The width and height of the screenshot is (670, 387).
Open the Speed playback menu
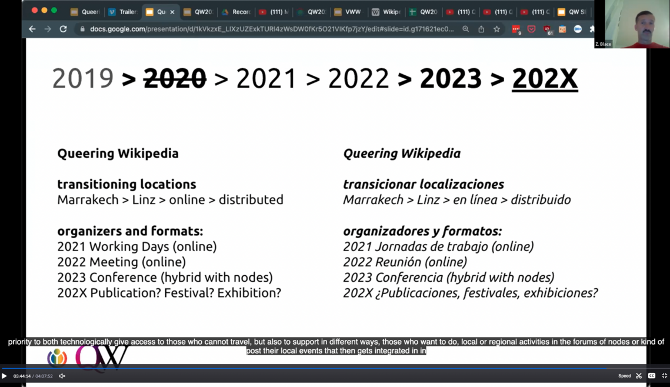624,376
